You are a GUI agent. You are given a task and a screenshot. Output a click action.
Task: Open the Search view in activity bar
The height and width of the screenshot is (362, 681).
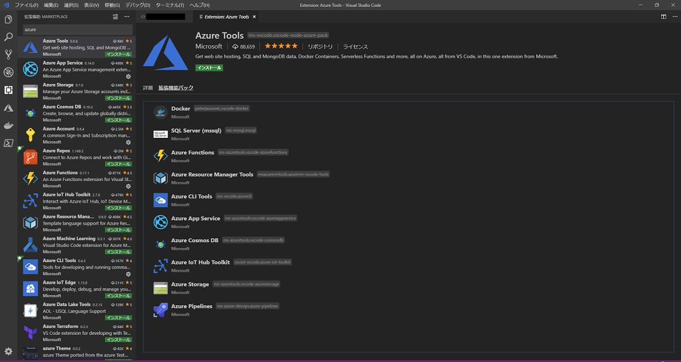coord(9,37)
